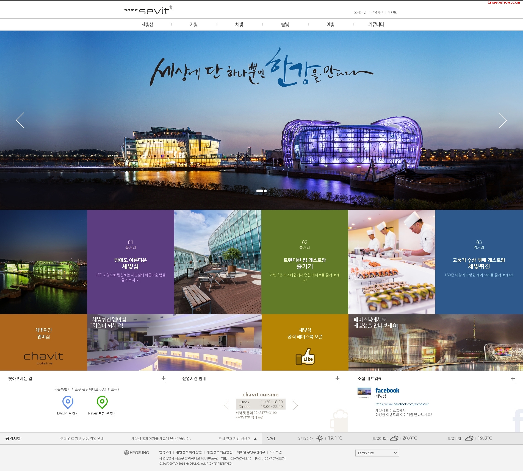
Task: Click the 이벤트 top link
Action: 392,12
